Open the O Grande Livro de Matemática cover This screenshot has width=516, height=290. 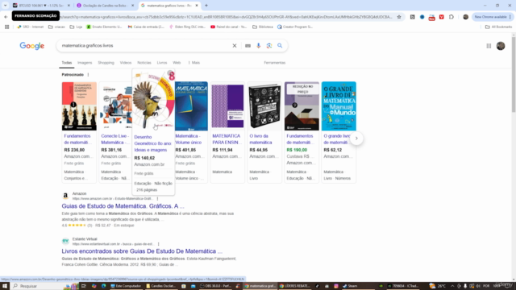click(339, 106)
